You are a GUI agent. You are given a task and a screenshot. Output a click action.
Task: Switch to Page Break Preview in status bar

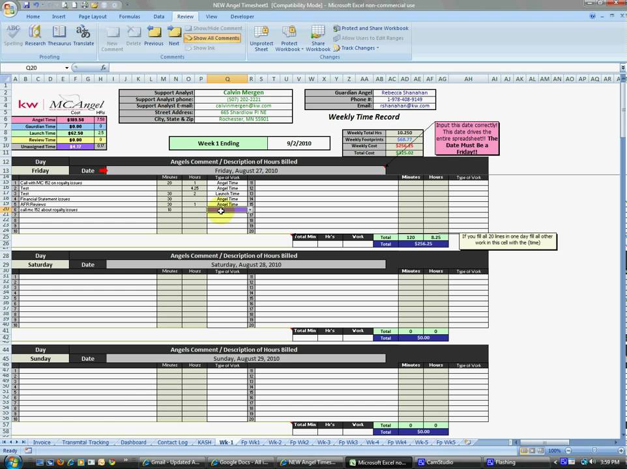click(x=540, y=451)
